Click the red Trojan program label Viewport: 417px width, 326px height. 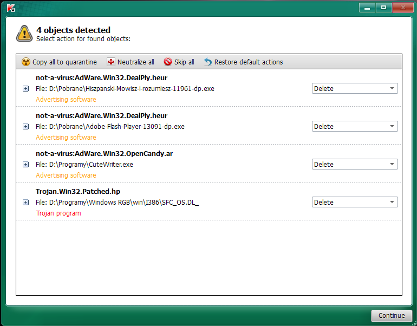58,213
